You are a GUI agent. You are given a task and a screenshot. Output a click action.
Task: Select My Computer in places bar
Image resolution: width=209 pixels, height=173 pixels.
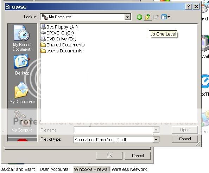pos(23,121)
